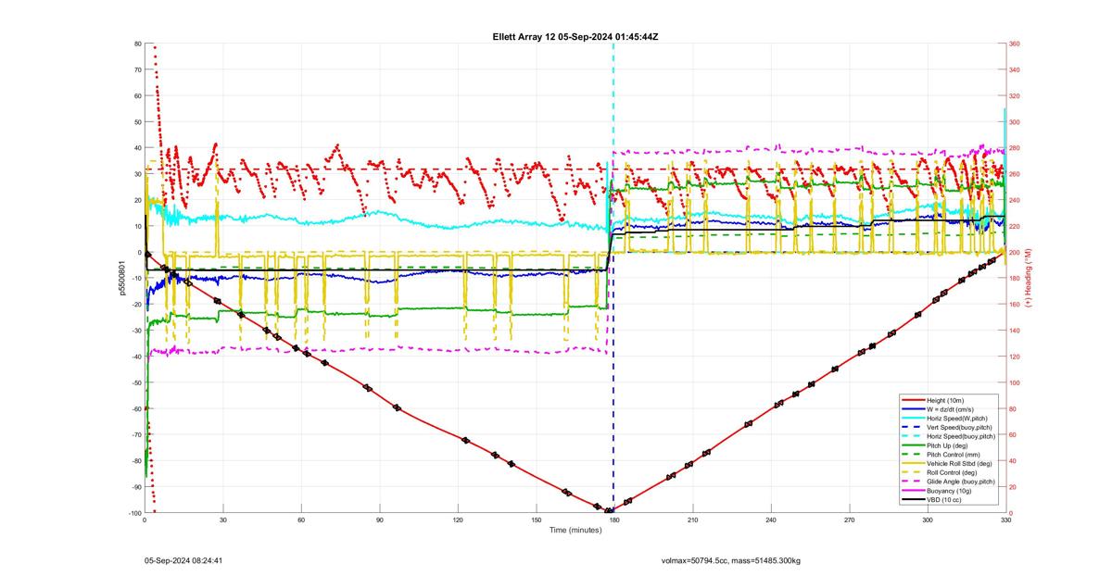Click the "05-Sep-2024 08:24:41" timestamp footer
This screenshot has height=576, width=1112.
point(183,560)
